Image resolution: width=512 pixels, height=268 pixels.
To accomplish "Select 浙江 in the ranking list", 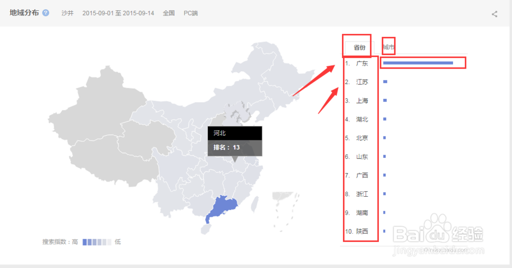I will [362, 194].
